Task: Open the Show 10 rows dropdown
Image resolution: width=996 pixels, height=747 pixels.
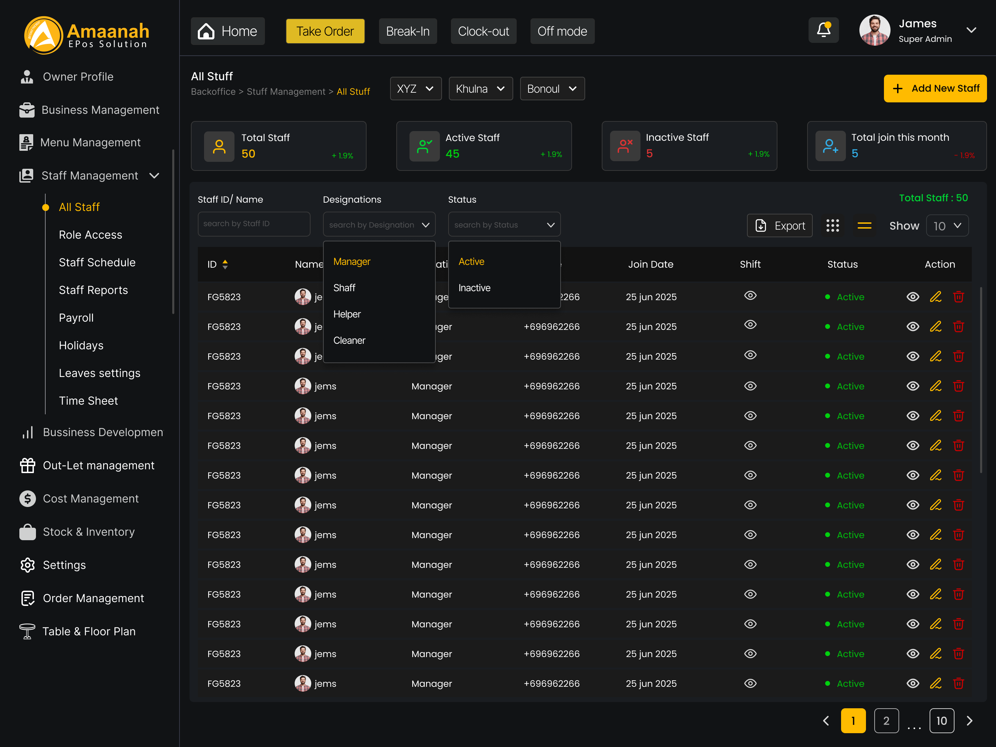Action: coord(947,225)
